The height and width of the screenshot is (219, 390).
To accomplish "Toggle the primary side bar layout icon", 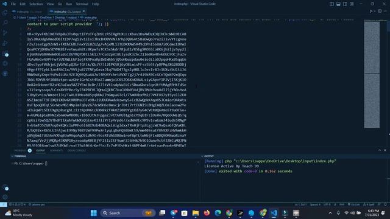I will pyautogui.click(x=331, y=4).
